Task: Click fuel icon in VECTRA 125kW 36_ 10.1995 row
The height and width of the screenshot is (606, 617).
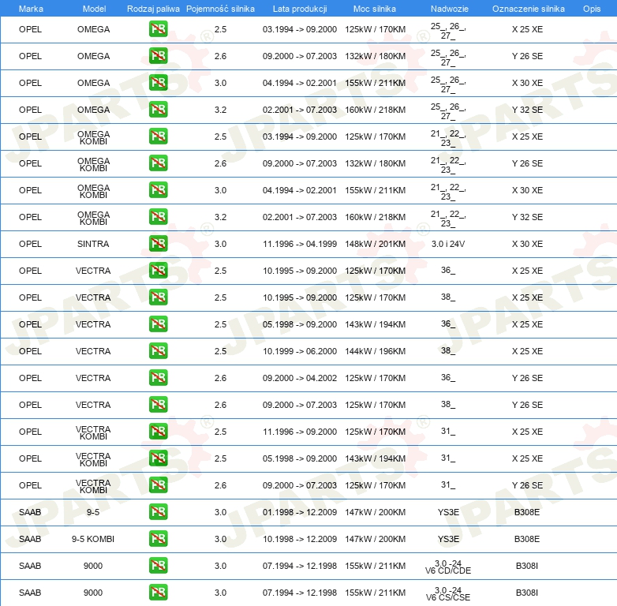Action: (158, 271)
